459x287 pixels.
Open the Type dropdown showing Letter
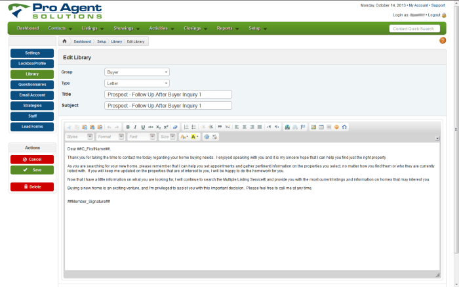click(136, 83)
